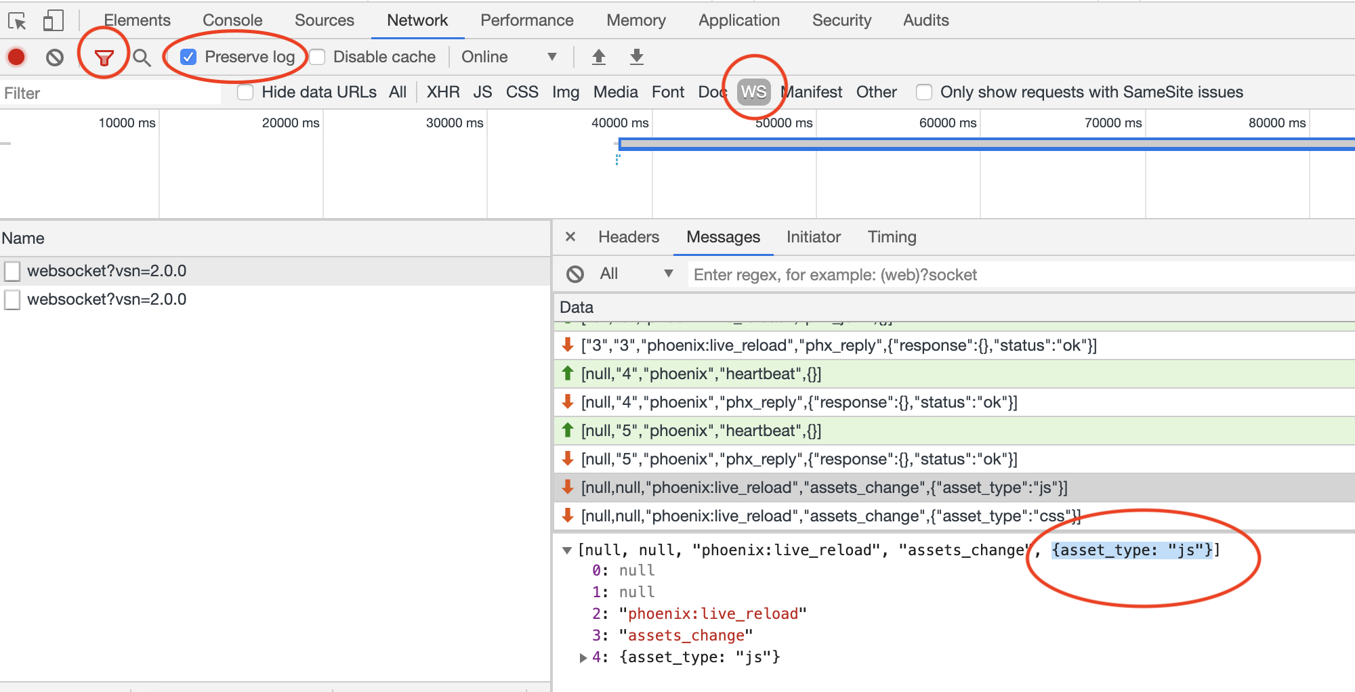Check Hide data URLs checkbox
Viewport: 1355px width, 692px height.
pyautogui.click(x=245, y=92)
